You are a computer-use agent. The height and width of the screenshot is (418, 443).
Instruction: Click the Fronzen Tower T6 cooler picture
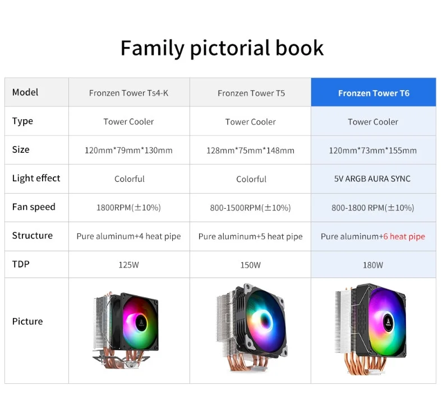point(371,329)
